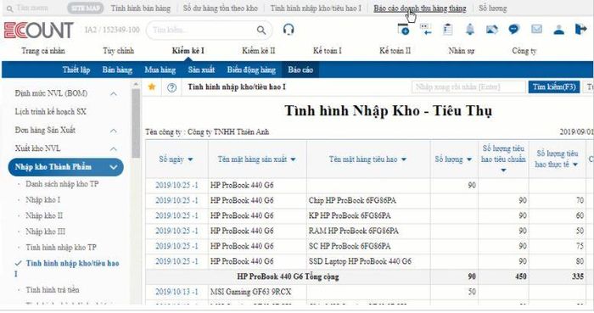Open Số lượng tiêu hao thực tế dropdown

pos(575,165)
